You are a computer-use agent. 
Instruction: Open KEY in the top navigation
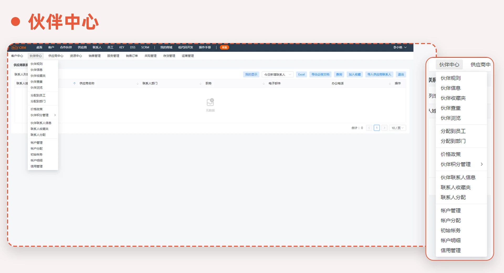click(122, 48)
